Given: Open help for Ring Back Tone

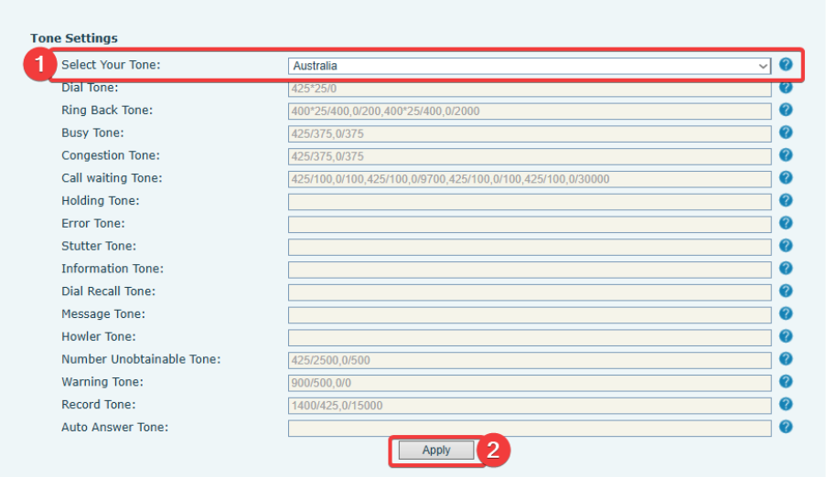Looking at the screenshot, I should 785,111.
